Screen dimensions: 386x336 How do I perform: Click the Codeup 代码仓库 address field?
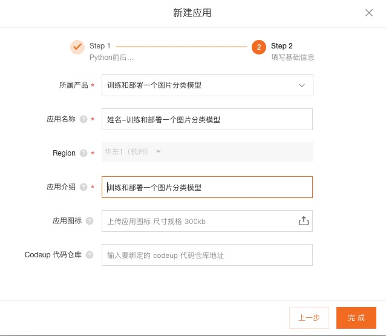click(x=207, y=255)
